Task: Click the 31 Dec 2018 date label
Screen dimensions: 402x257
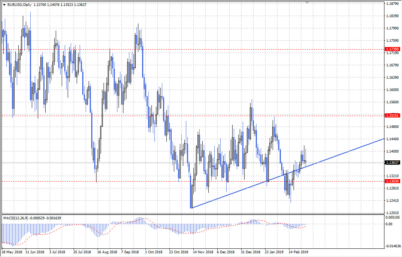Action: [x=251, y=252]
